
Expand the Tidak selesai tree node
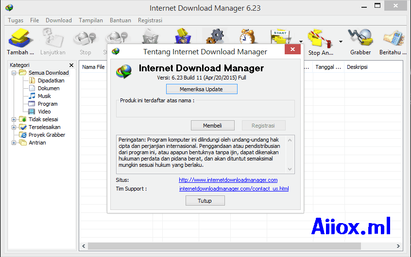click(x=14, y=120)
